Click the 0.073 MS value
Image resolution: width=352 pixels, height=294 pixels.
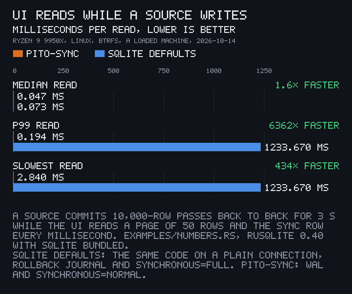40,107
